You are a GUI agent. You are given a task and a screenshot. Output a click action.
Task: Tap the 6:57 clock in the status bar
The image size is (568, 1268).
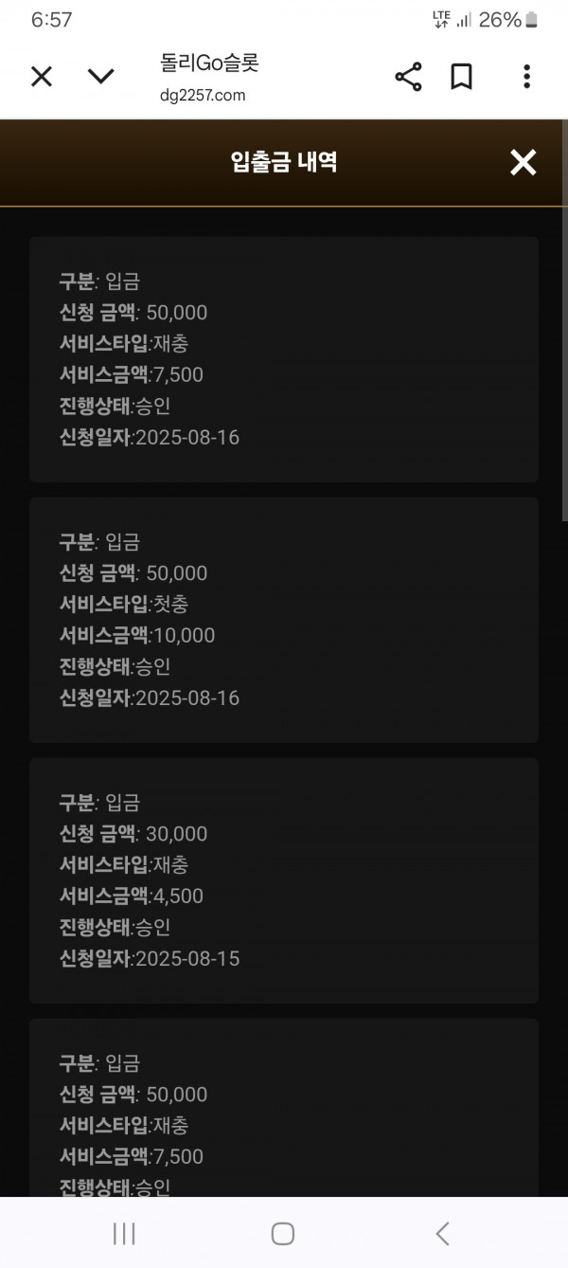(51, 20)
